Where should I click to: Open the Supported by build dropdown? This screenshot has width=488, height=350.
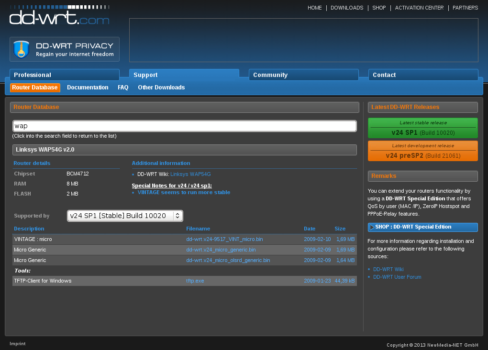pyautogui.click(x=125, y=216)
